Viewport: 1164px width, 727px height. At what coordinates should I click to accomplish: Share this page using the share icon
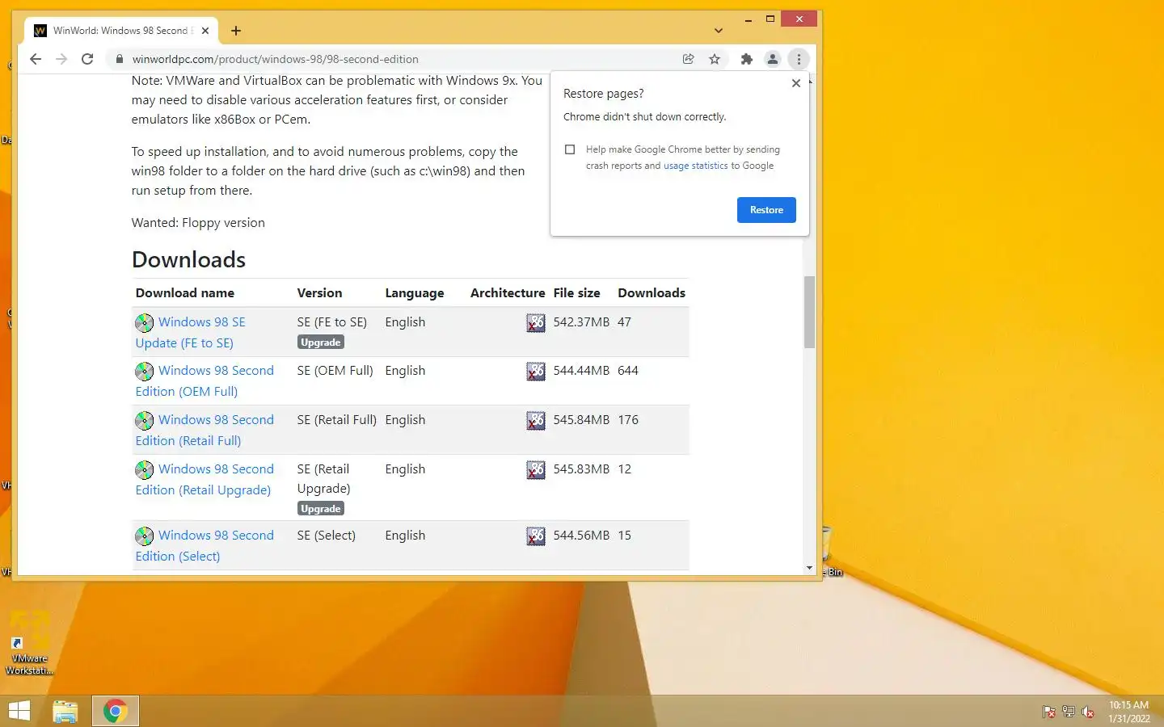pyautogui.click(x=689, y=59)
